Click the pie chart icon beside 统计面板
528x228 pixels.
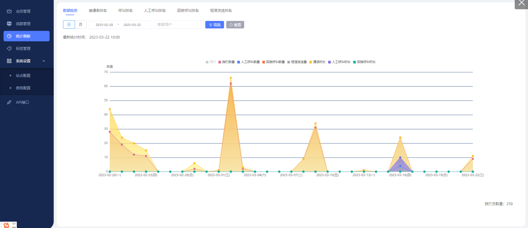[x=9, y=36]
